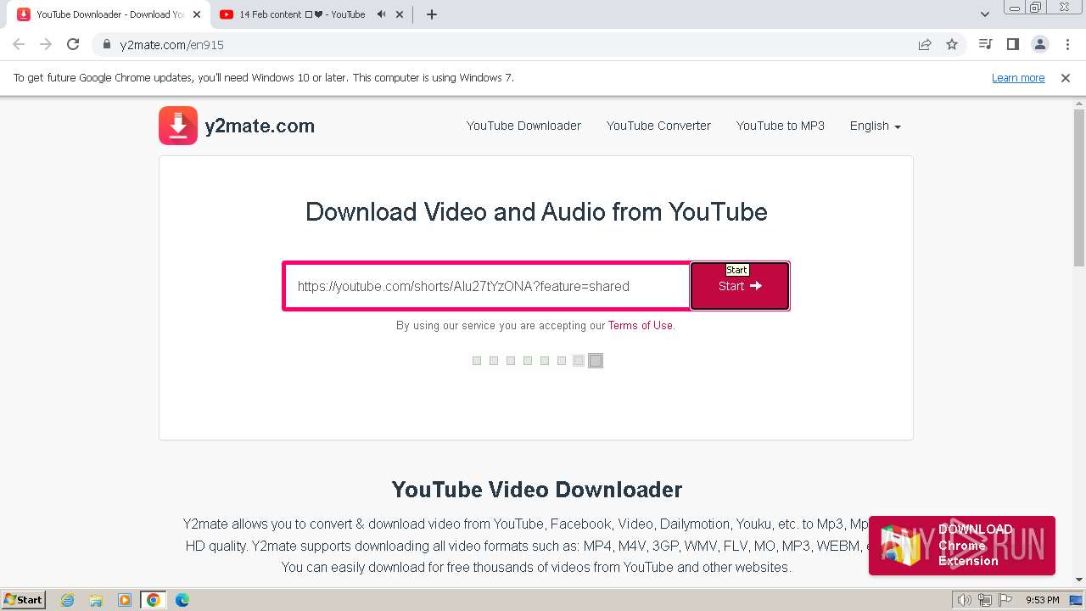The image size is (1086, 611).
Task: Close the YouTube Downloader tab
Action: coord(197,14)
